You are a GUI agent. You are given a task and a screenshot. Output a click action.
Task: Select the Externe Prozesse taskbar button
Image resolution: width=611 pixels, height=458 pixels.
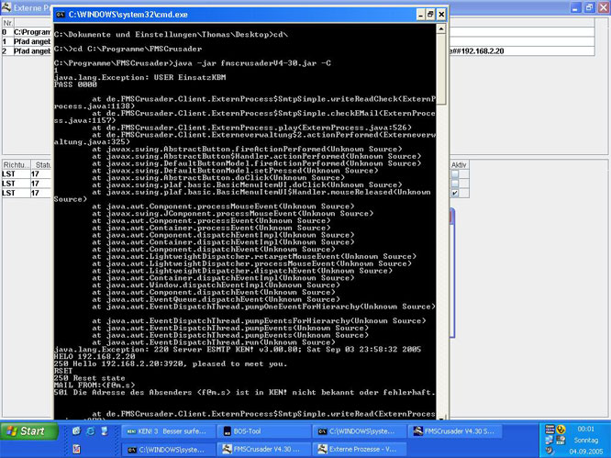coord(358,449)
